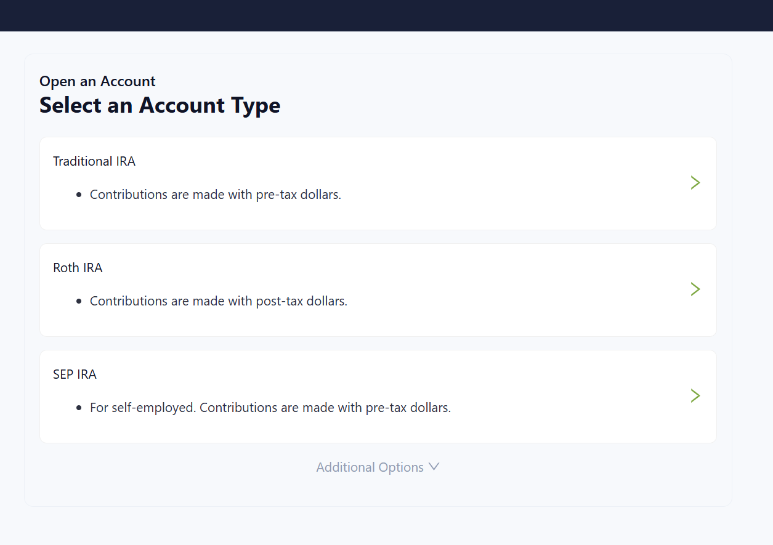Click the down chevron beside Additional Options
Image resolution: width=773 pixels, height=545 pixels.
pos(434,467)
